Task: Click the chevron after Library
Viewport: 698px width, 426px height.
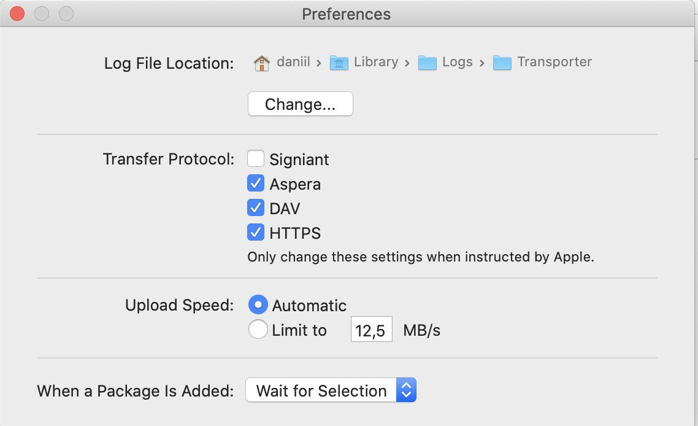Action: (407, 63)
